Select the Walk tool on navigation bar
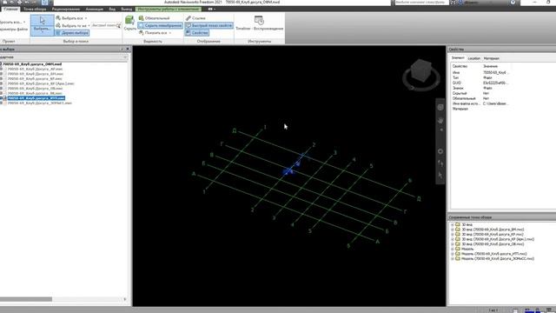556x313 pixels. click(440, 163)
